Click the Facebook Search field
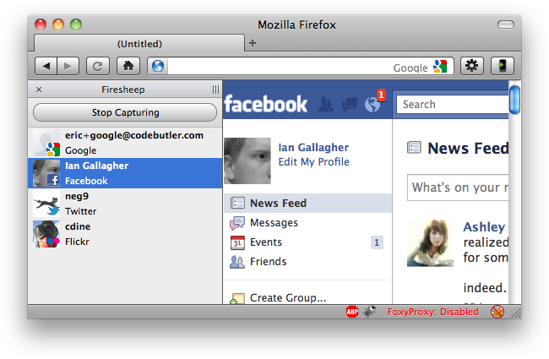The height and width of the screenshot is (359, 549). coord(452,105)
